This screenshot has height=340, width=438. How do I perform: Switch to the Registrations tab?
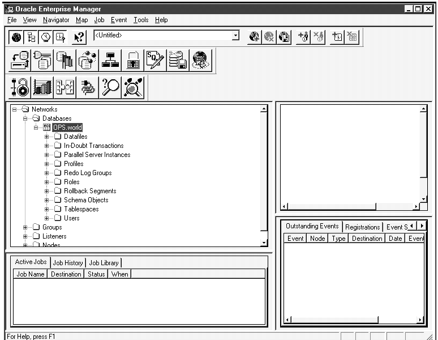(363, 227)
